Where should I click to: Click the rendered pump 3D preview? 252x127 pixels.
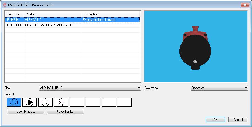(196, 46)
